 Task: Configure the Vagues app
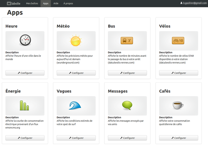coord(76,138)
